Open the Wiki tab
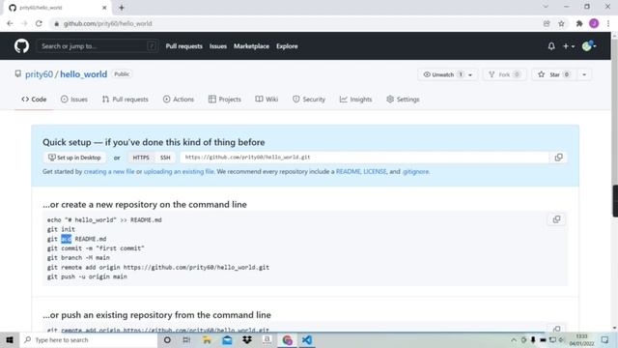The height and width of the screenshot is (348, 618). 267,100
